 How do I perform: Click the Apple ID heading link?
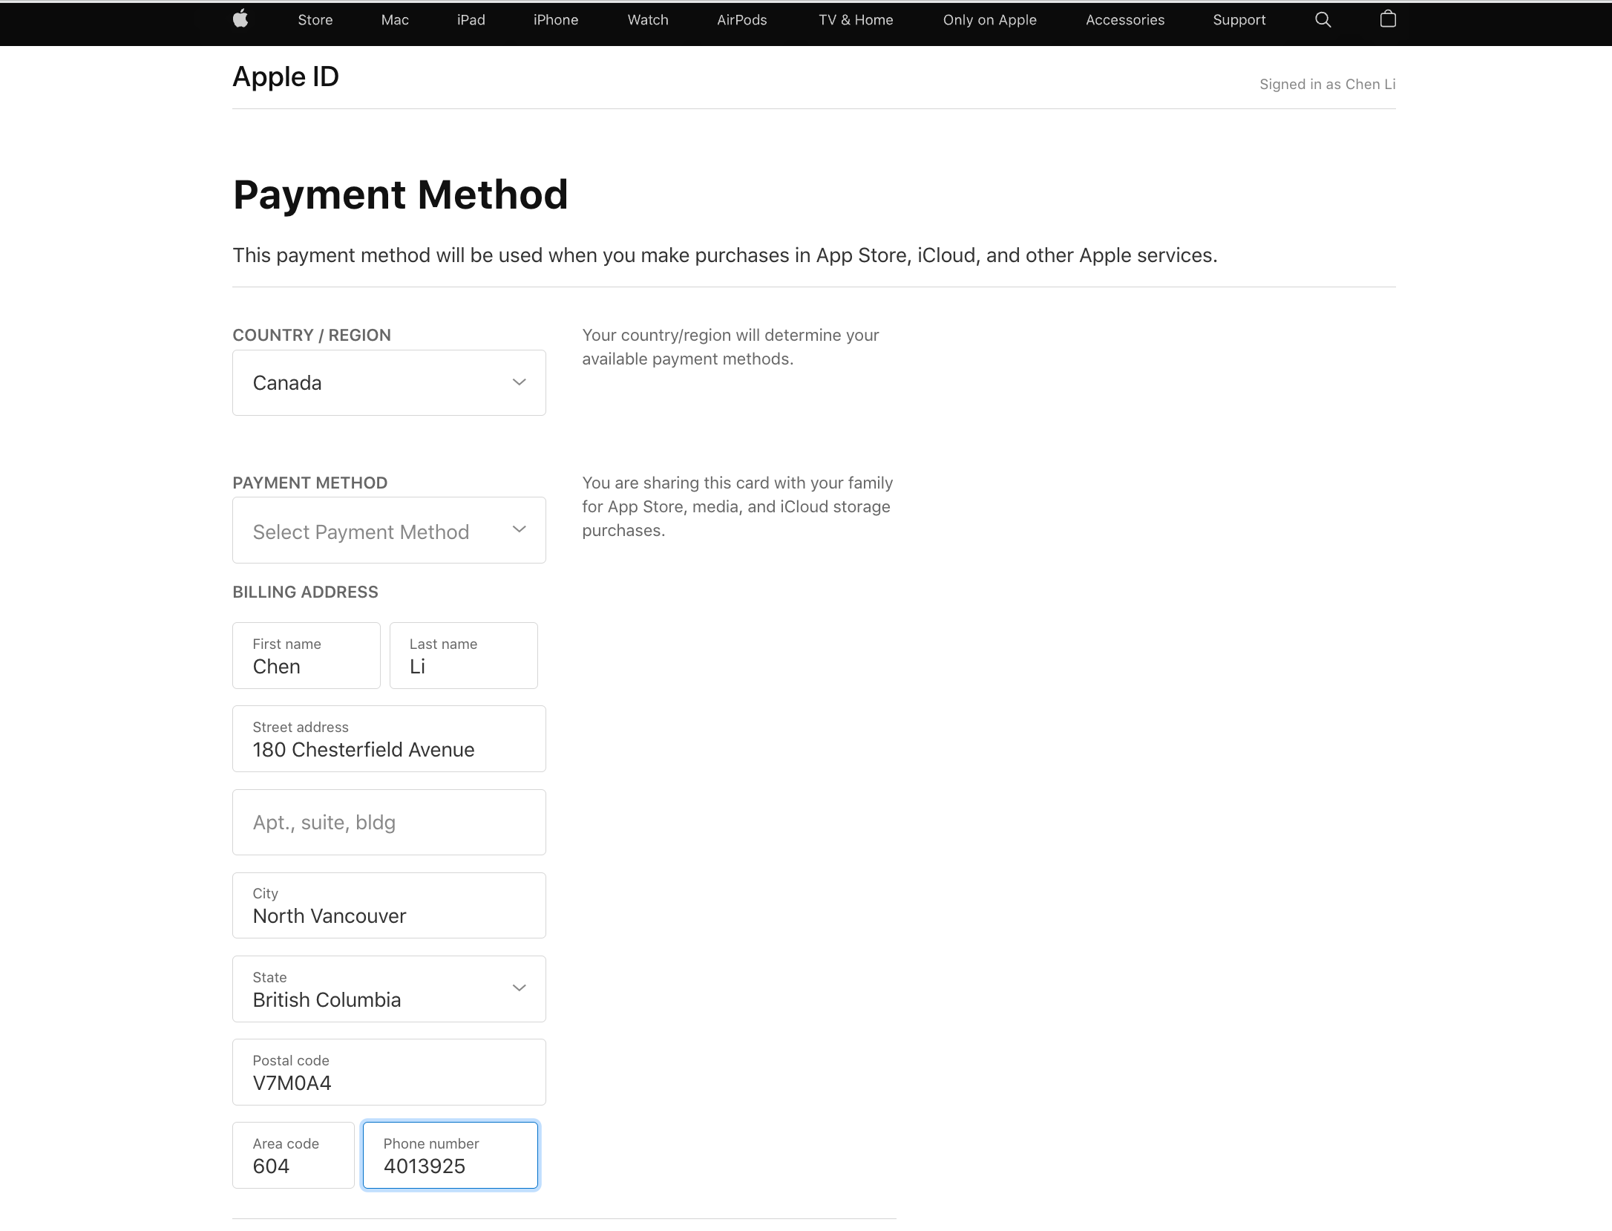pos(286,76)
